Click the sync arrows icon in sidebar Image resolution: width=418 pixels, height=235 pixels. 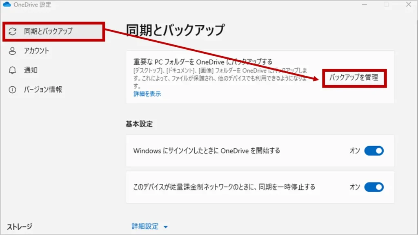13,31
